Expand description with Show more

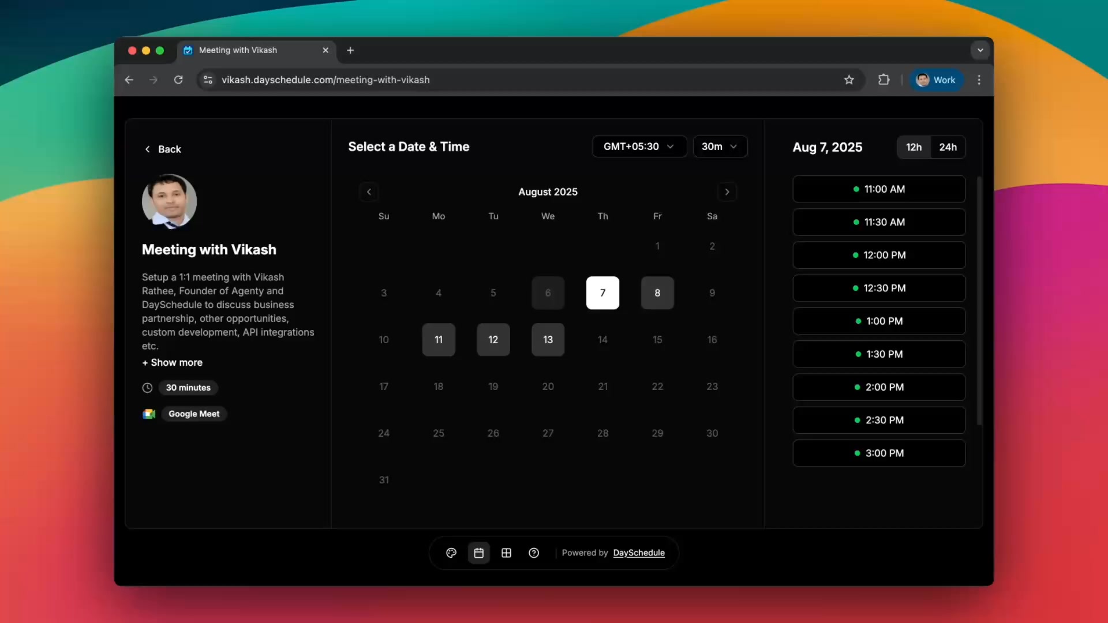click(x=173, y=362)
